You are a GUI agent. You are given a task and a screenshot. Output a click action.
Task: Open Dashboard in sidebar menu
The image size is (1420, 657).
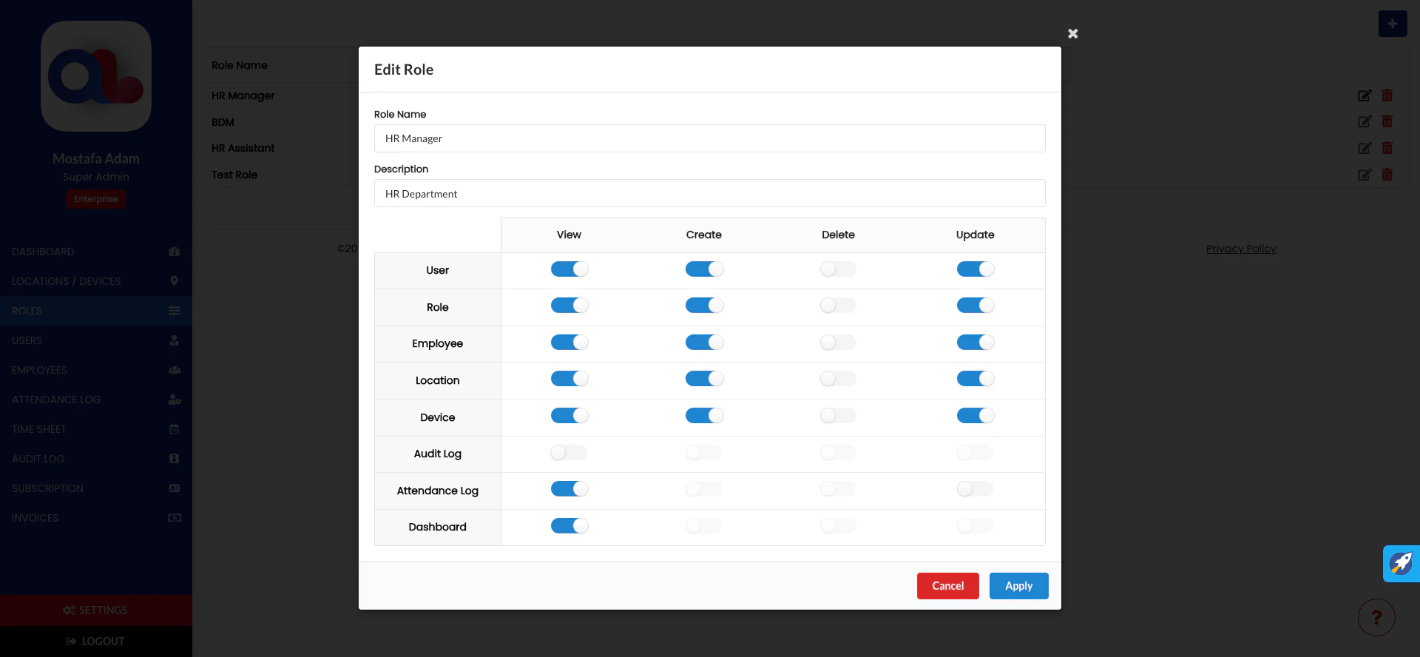[96, 252]
